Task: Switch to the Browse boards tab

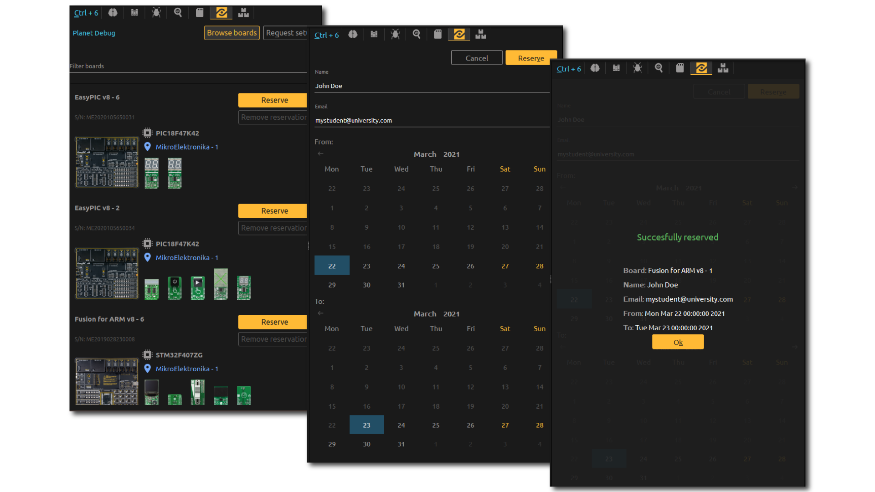Action: (x=232, y=33)
